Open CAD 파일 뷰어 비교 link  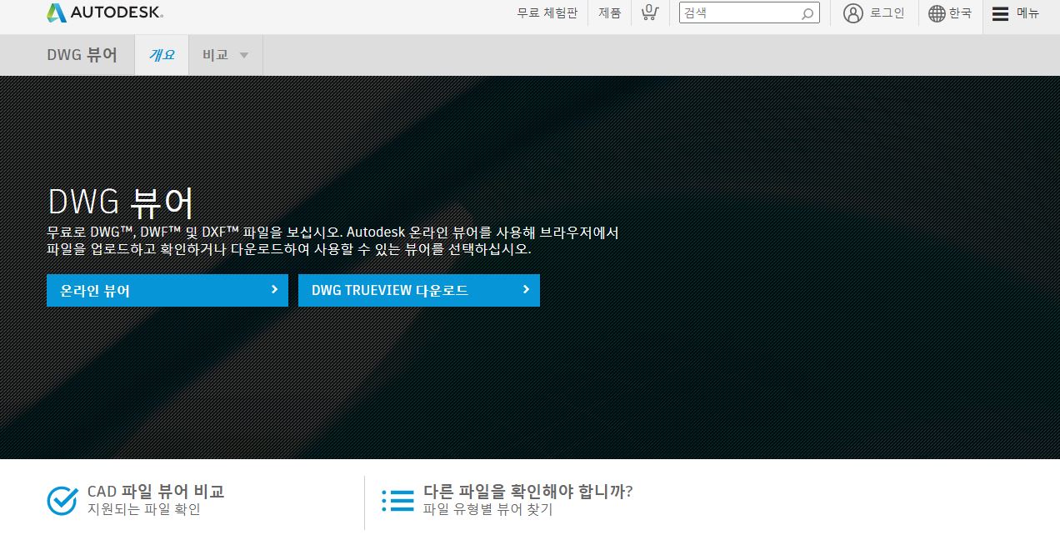coord(156,492)
